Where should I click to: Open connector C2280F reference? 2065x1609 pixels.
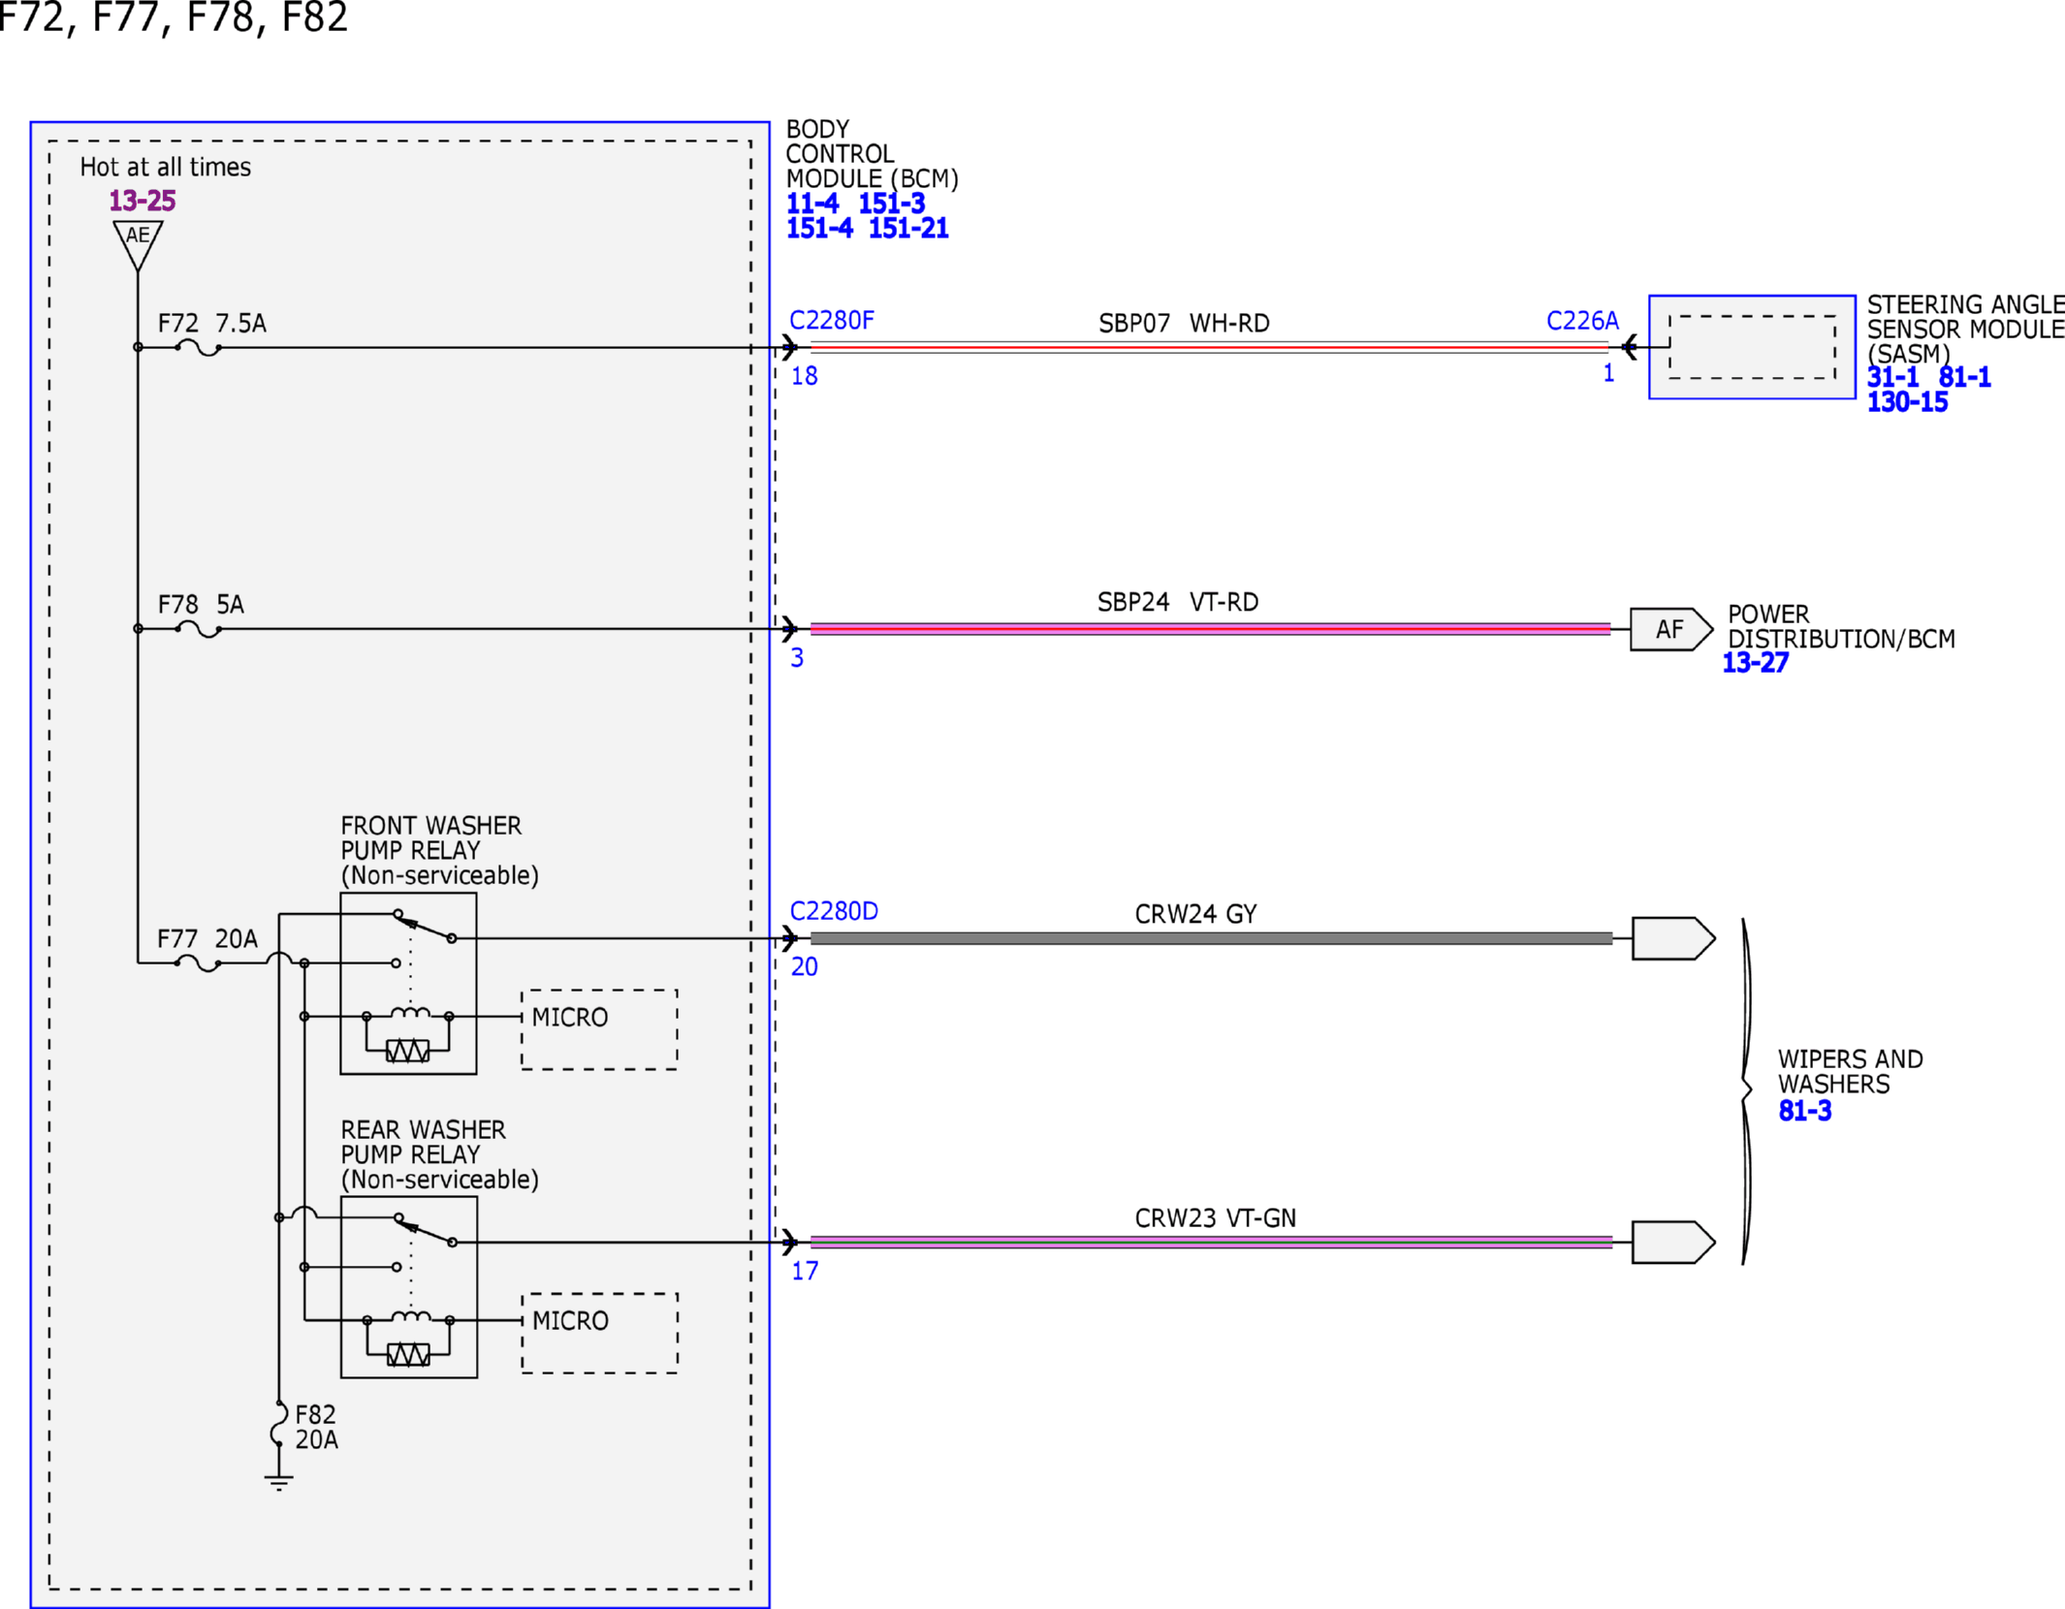click(832, 321)
